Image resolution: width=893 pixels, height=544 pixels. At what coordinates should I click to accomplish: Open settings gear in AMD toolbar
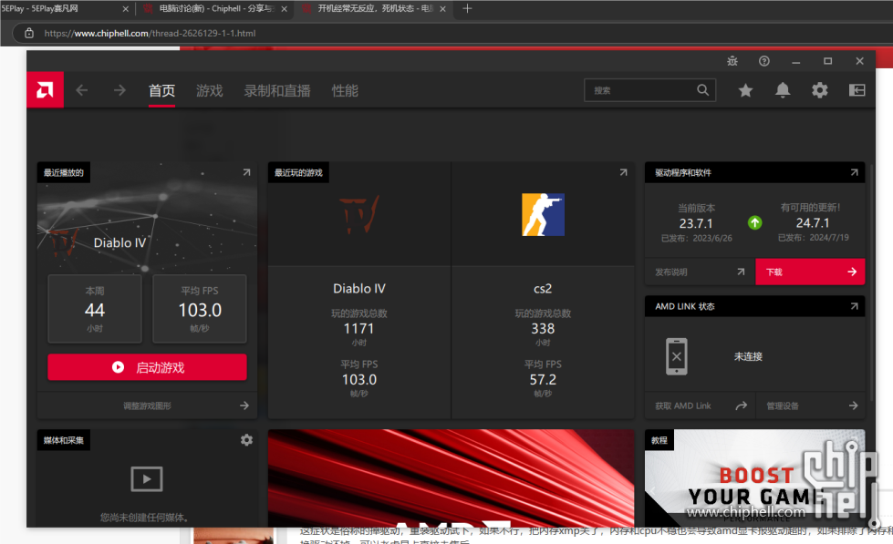click(819, 90)
